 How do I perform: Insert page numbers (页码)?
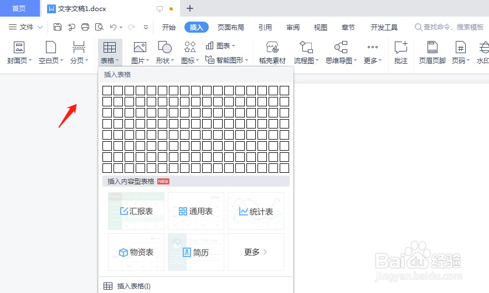(461, 53)
